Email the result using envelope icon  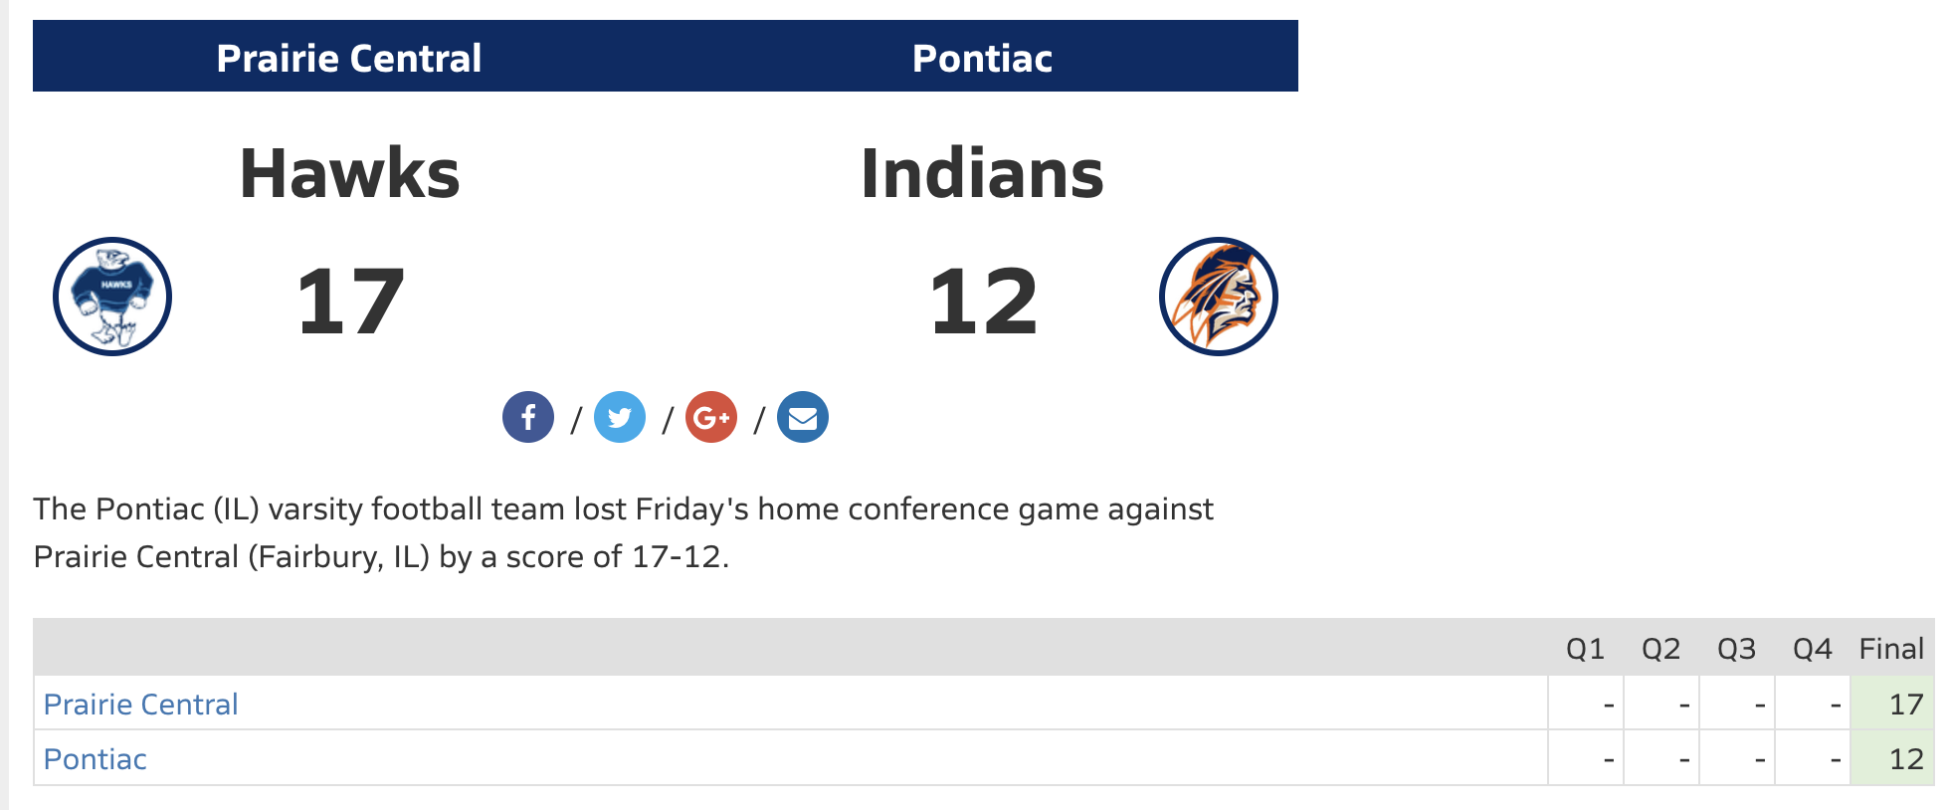(803, 417)
